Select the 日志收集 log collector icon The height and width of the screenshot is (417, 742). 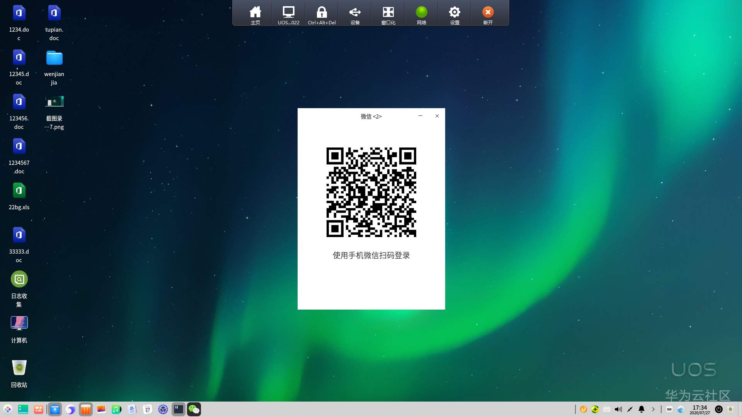point(19,289)
